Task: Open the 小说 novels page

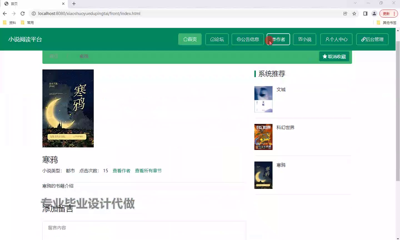Action: [305, 39]
